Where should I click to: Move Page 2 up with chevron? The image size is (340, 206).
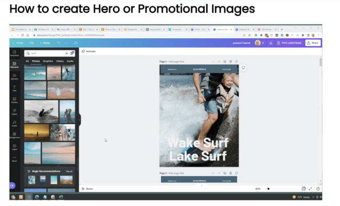[x=213, y=173]
